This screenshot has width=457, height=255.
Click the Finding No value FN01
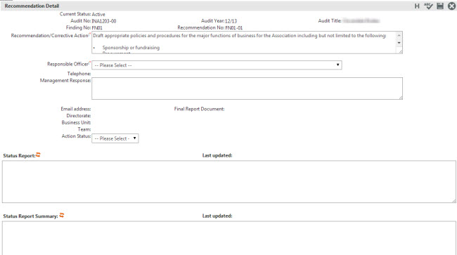coord(97,28)
